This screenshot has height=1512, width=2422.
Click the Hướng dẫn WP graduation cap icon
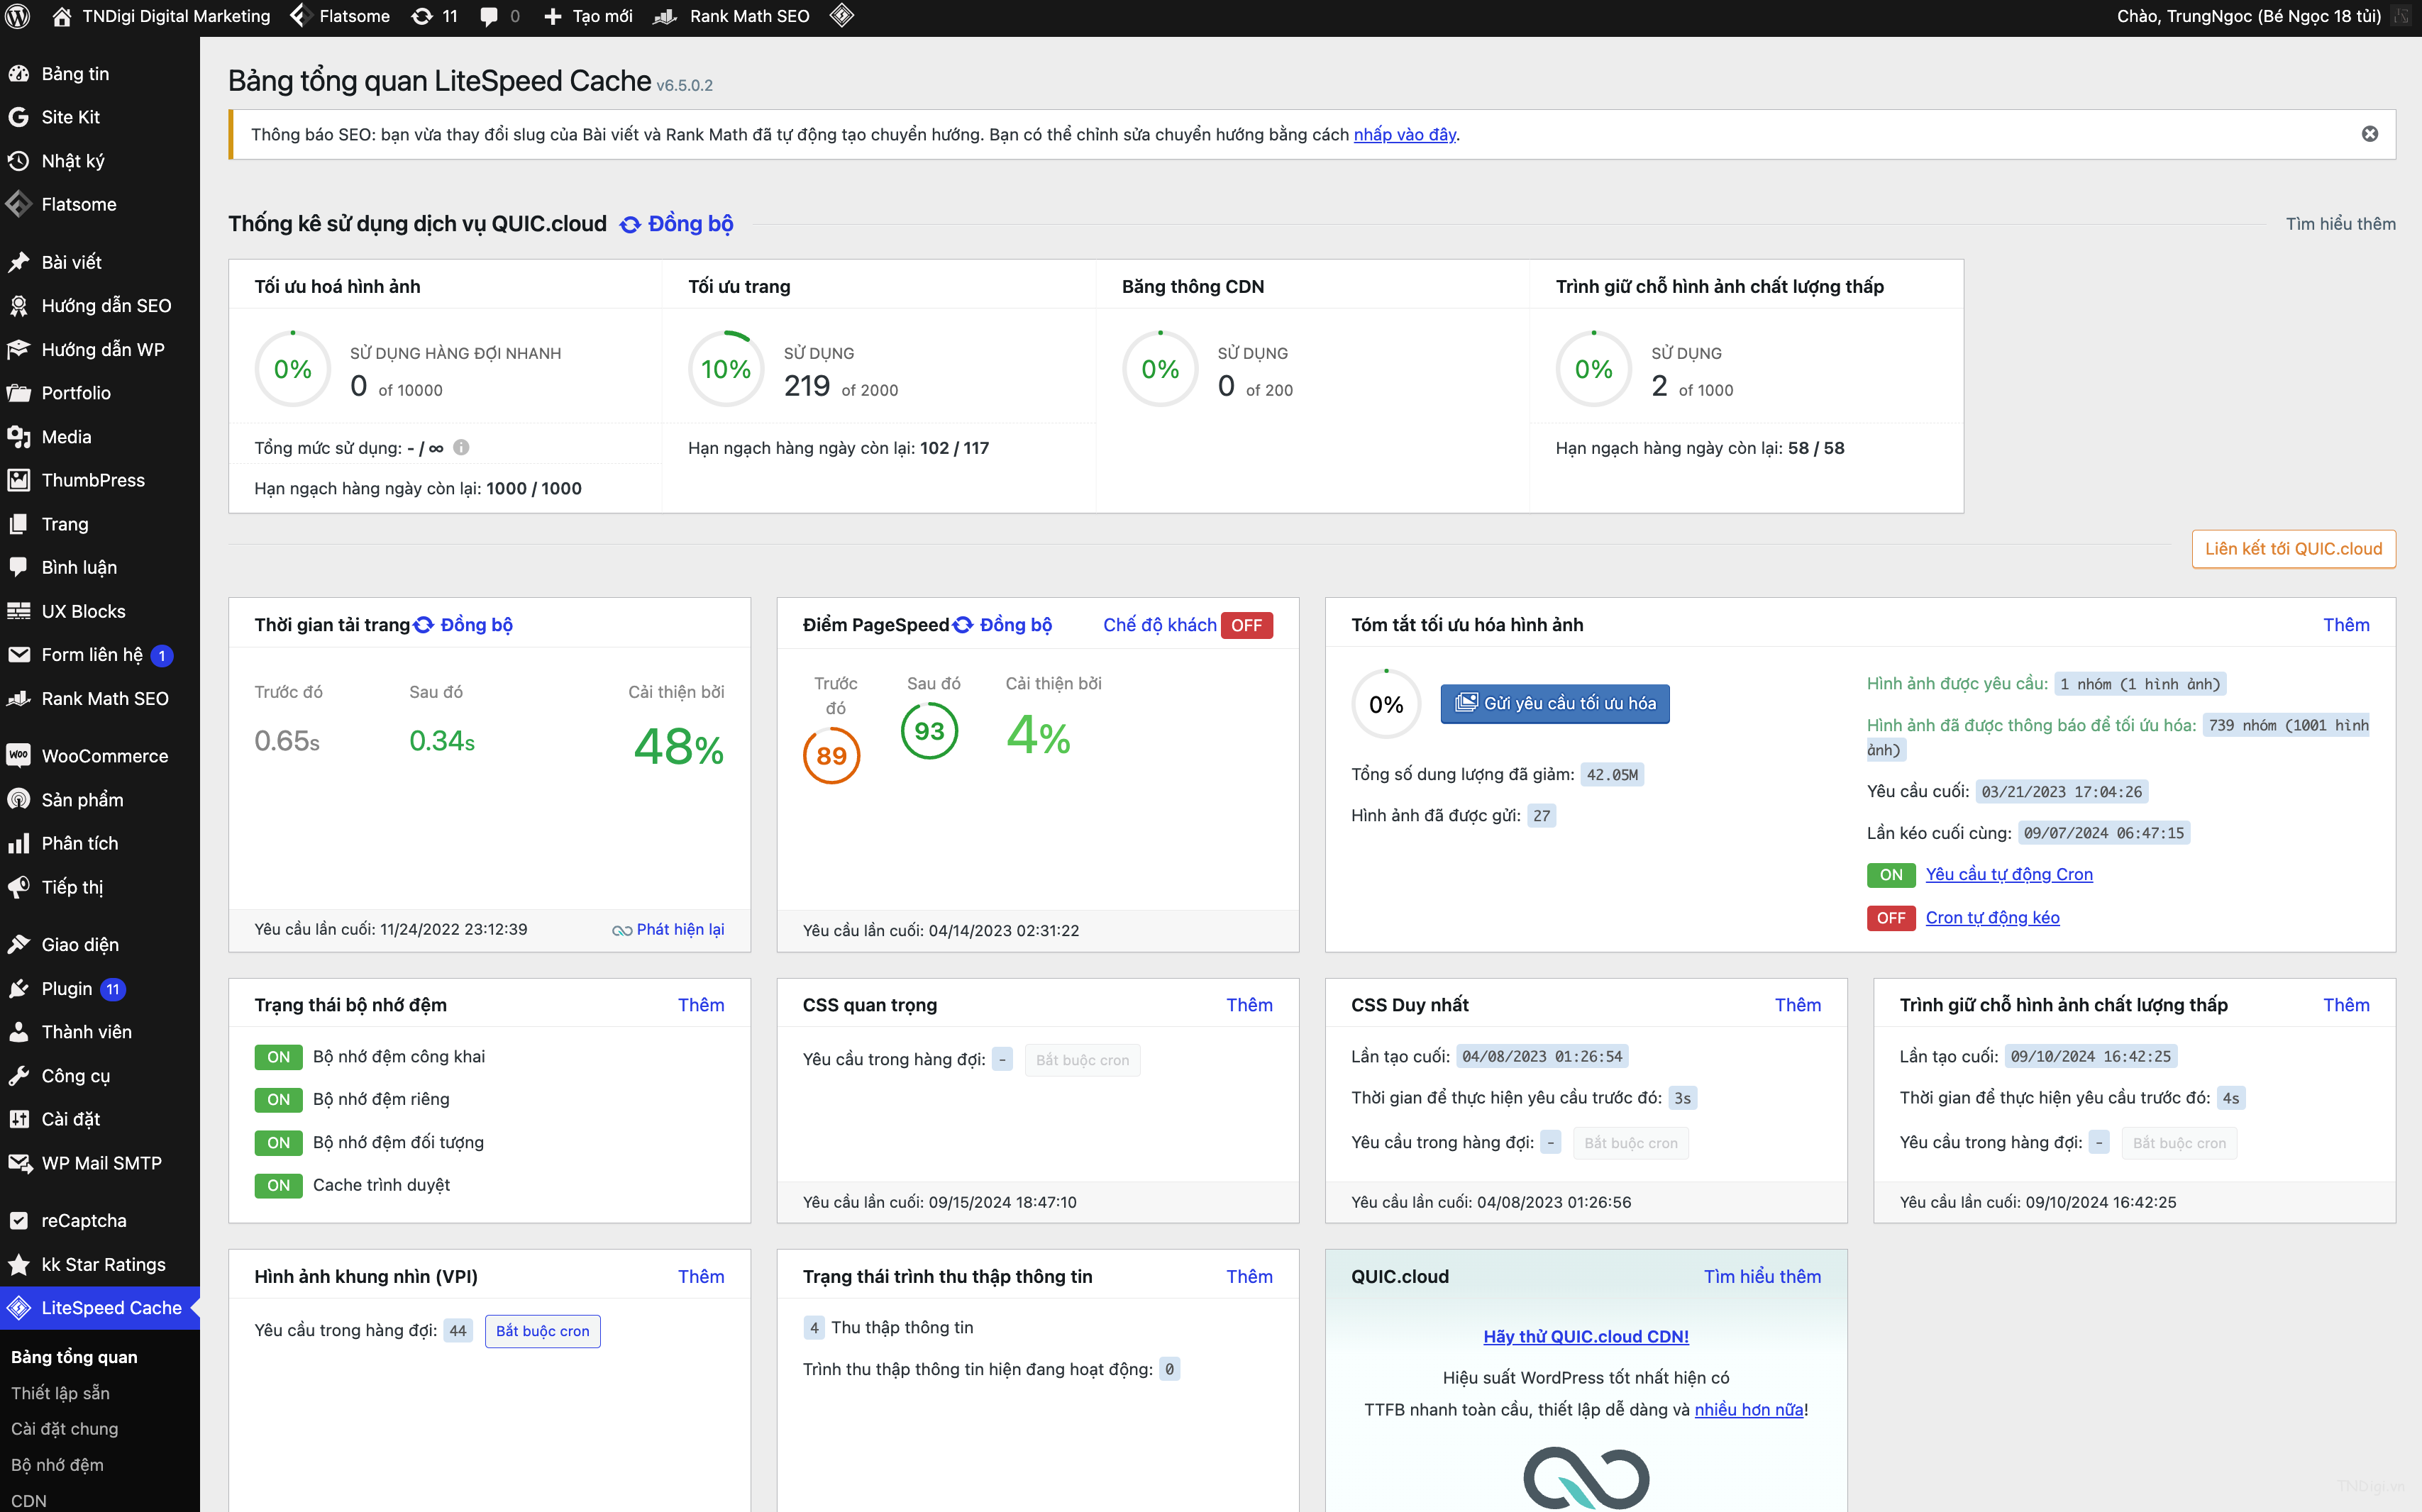click(18, 349)
